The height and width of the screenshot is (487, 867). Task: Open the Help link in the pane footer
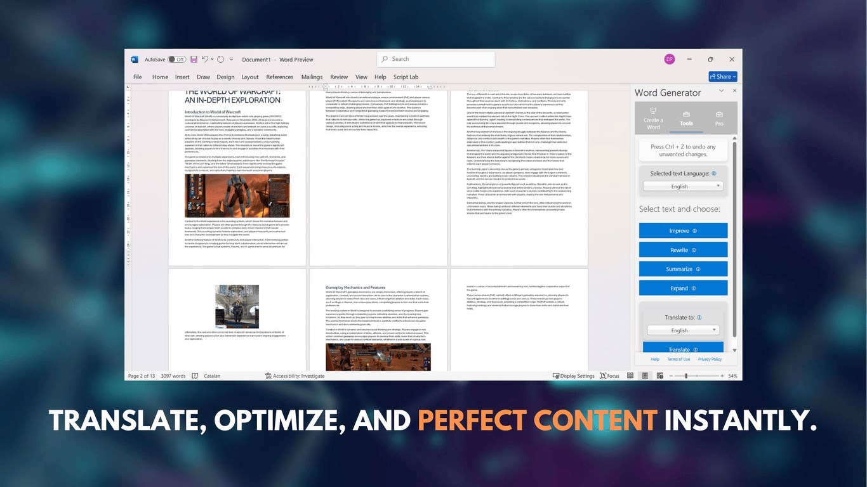click(x=655, y=360)
